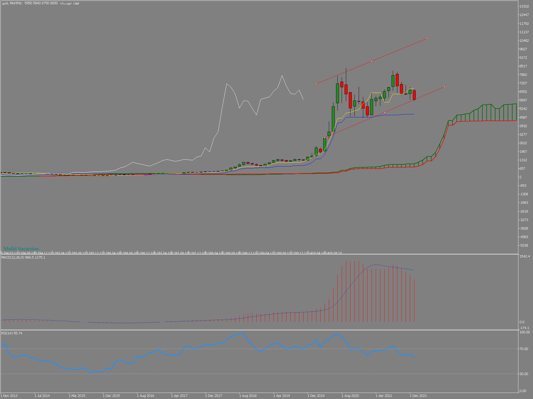Click the 10482 price axis label
The image size is (533, 399).
[524, 41]
